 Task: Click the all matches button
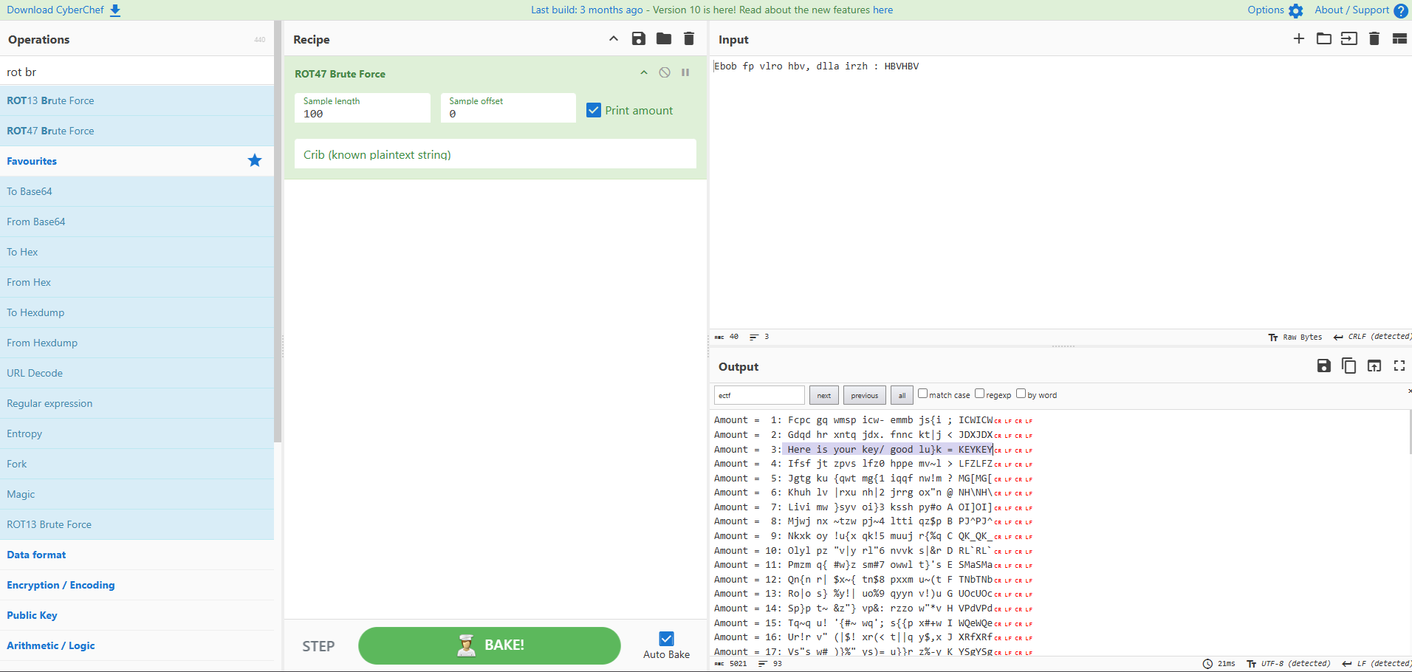[902, 395]
